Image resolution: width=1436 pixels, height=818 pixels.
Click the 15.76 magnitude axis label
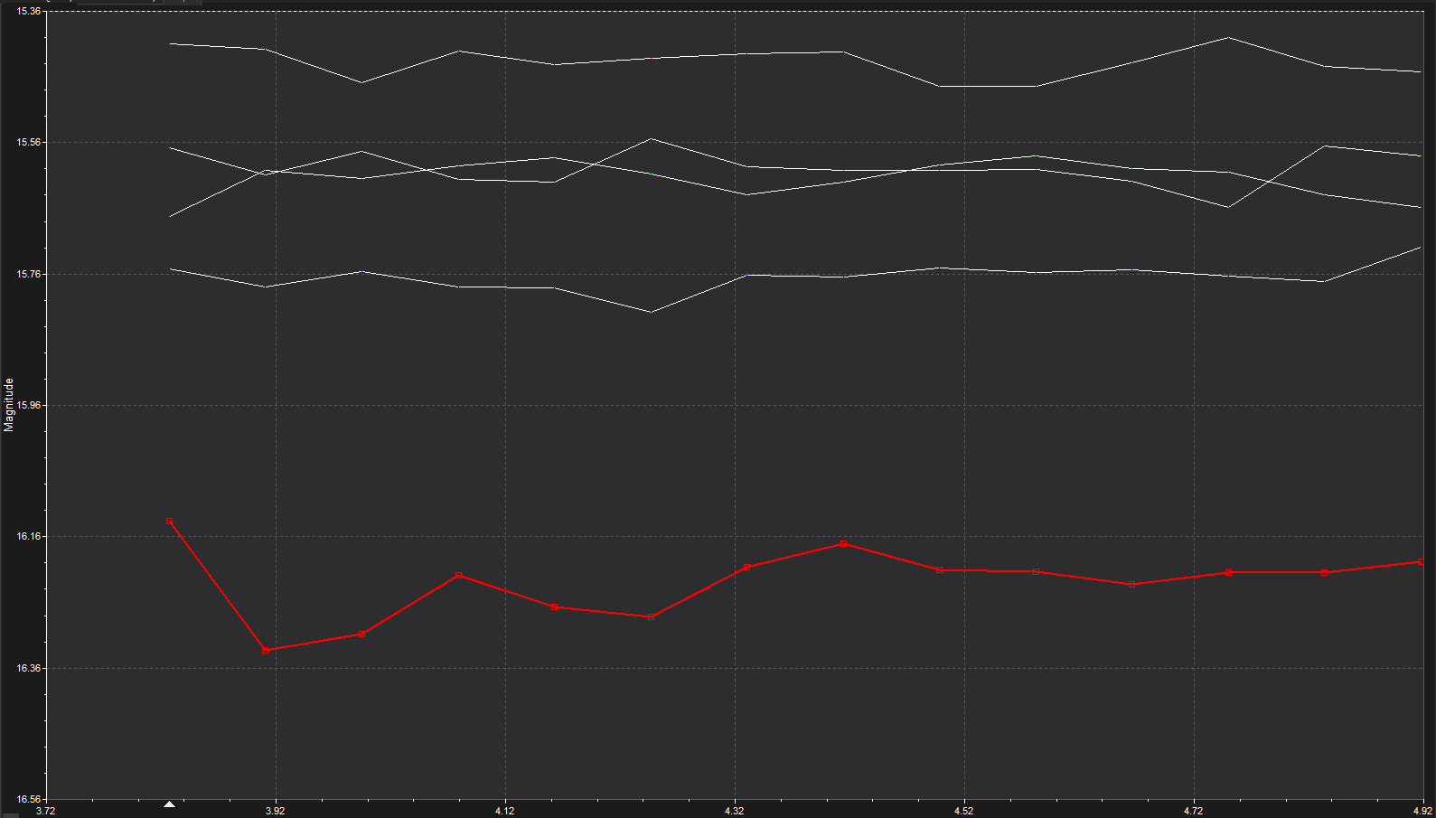(x=28, y=274)
